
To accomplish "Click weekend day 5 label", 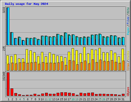I will click(24, 99).
